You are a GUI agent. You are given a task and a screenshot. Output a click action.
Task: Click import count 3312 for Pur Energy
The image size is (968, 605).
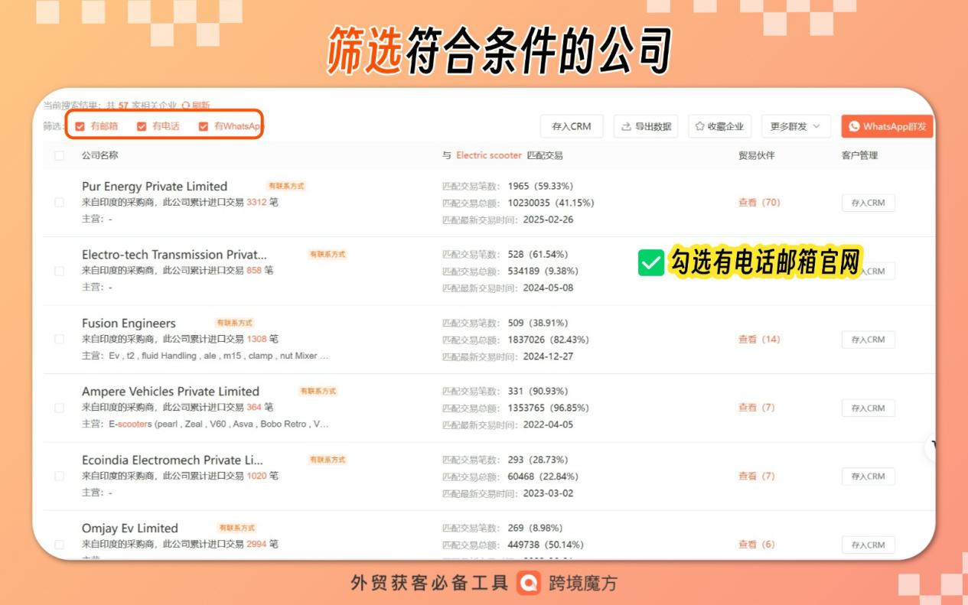(x=256, y=203)
